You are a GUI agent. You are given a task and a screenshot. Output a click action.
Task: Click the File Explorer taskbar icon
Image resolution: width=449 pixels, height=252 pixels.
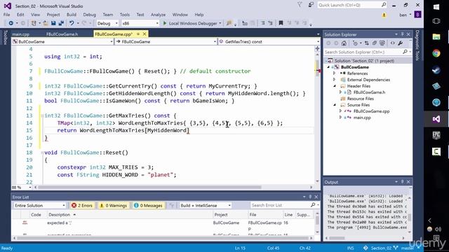436,36
